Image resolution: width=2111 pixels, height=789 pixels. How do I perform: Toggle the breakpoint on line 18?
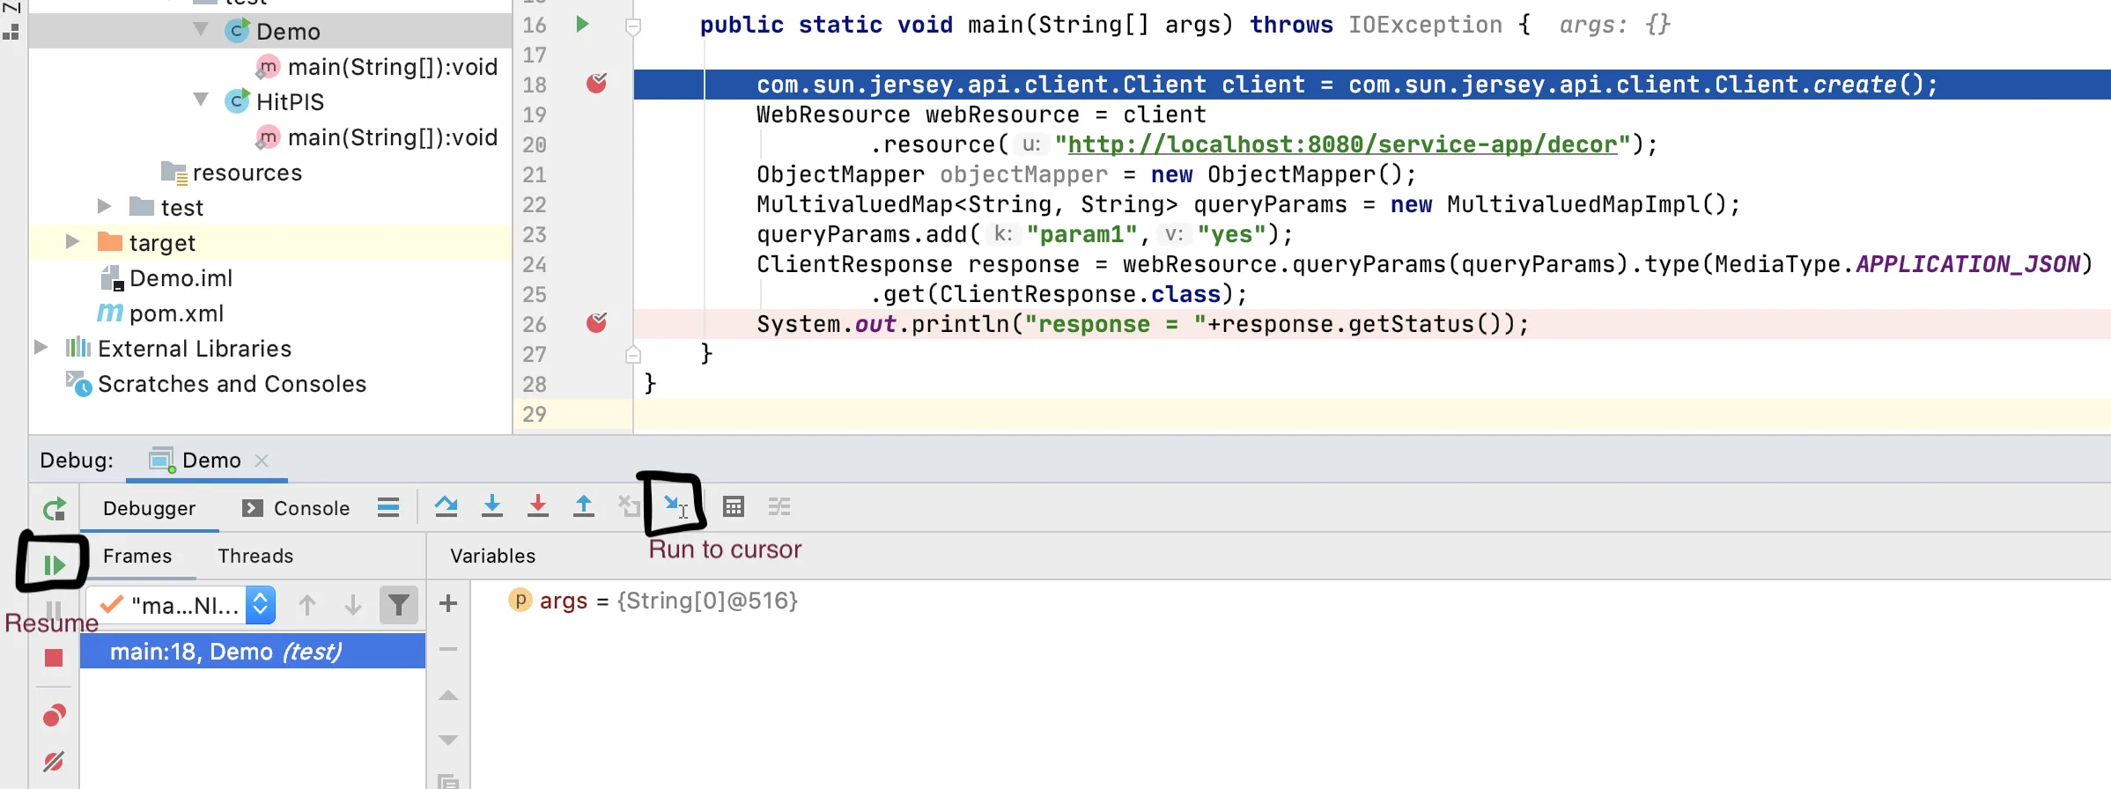click(x=596, y=83)
